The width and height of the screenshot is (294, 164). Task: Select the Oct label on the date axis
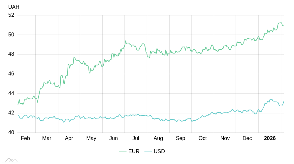203,138
